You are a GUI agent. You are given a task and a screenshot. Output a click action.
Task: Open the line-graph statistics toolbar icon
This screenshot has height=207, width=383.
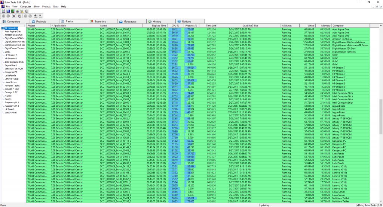click(x=3, y=11)
